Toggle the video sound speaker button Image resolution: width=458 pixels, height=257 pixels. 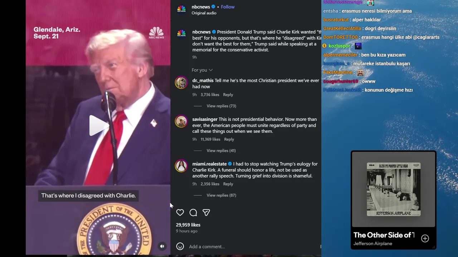[x=162, y=246]
